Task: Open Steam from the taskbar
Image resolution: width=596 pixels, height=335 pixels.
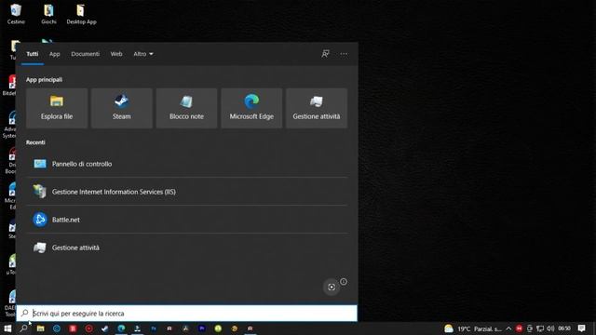Action: click(x=105, y=328)
